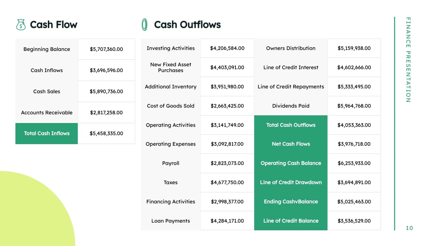Click the Total Cash Outflows green cell
Screen dimensions: 439x246
[x=291, y=125]
